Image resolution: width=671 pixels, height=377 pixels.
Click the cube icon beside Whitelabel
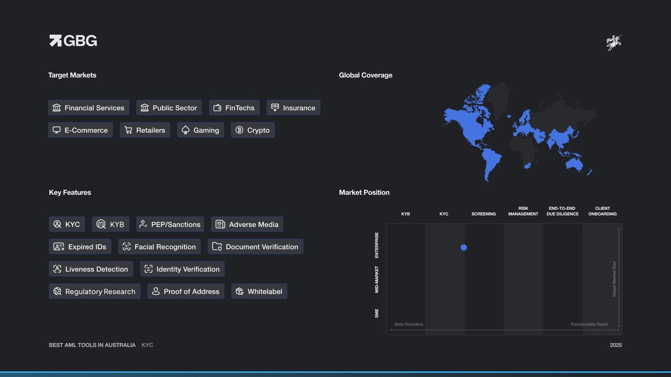(239, 291)
